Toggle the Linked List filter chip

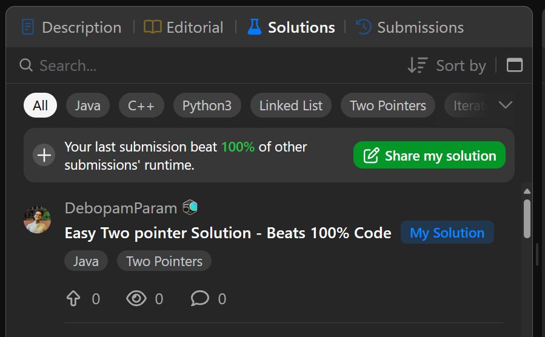pyautogui.click(x=291, y=105)
